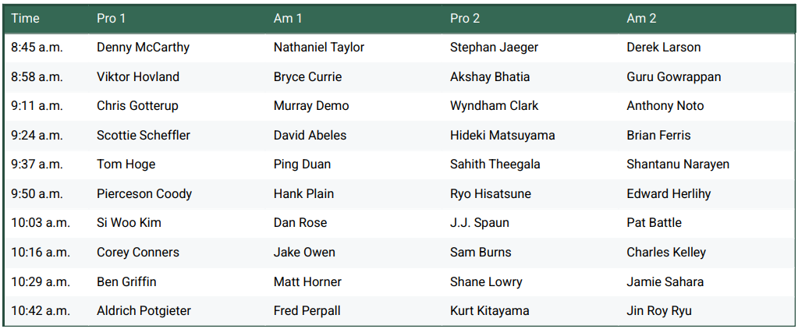The image size is (798, 329).
Task: Click the Am 2 column header
Action: pyautogui.click(x=641, y=18)
